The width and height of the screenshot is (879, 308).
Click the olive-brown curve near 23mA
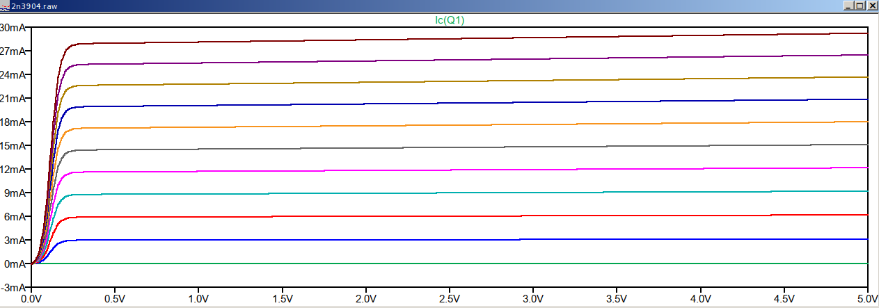click(x=449, y=82)
